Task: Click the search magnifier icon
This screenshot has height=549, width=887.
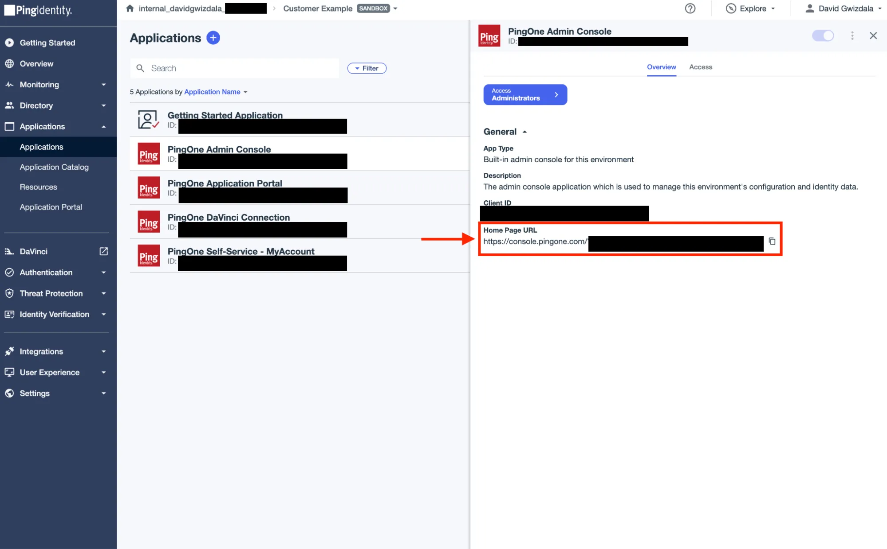Action: [x=140, y=68]
